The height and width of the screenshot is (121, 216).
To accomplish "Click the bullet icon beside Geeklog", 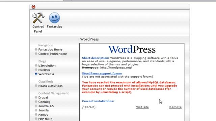I will pos(36,102).
